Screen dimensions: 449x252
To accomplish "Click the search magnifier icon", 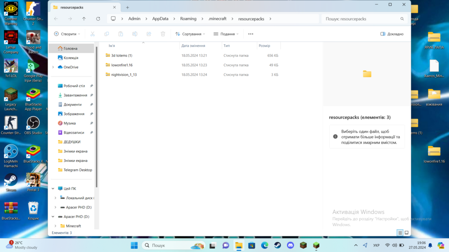I will tap(402, 19).
